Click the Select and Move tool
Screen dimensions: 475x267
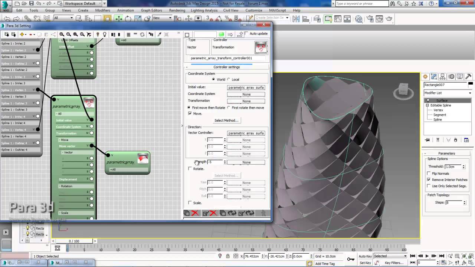point(119,18)
